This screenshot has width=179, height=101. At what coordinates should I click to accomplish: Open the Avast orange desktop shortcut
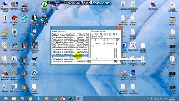pos(5,34)
